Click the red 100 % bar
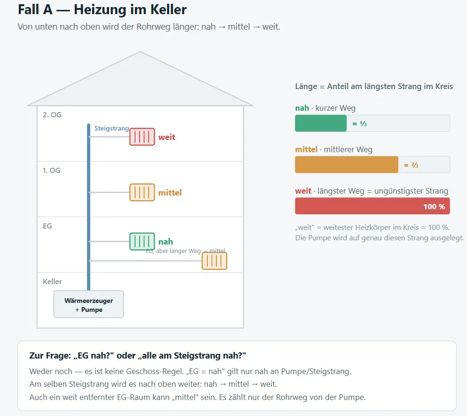The image size is (467, 416). (372, 206)
